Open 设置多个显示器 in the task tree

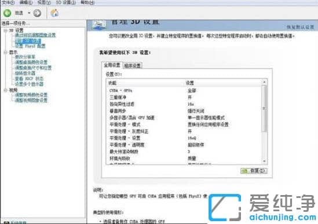coord(29,84)
